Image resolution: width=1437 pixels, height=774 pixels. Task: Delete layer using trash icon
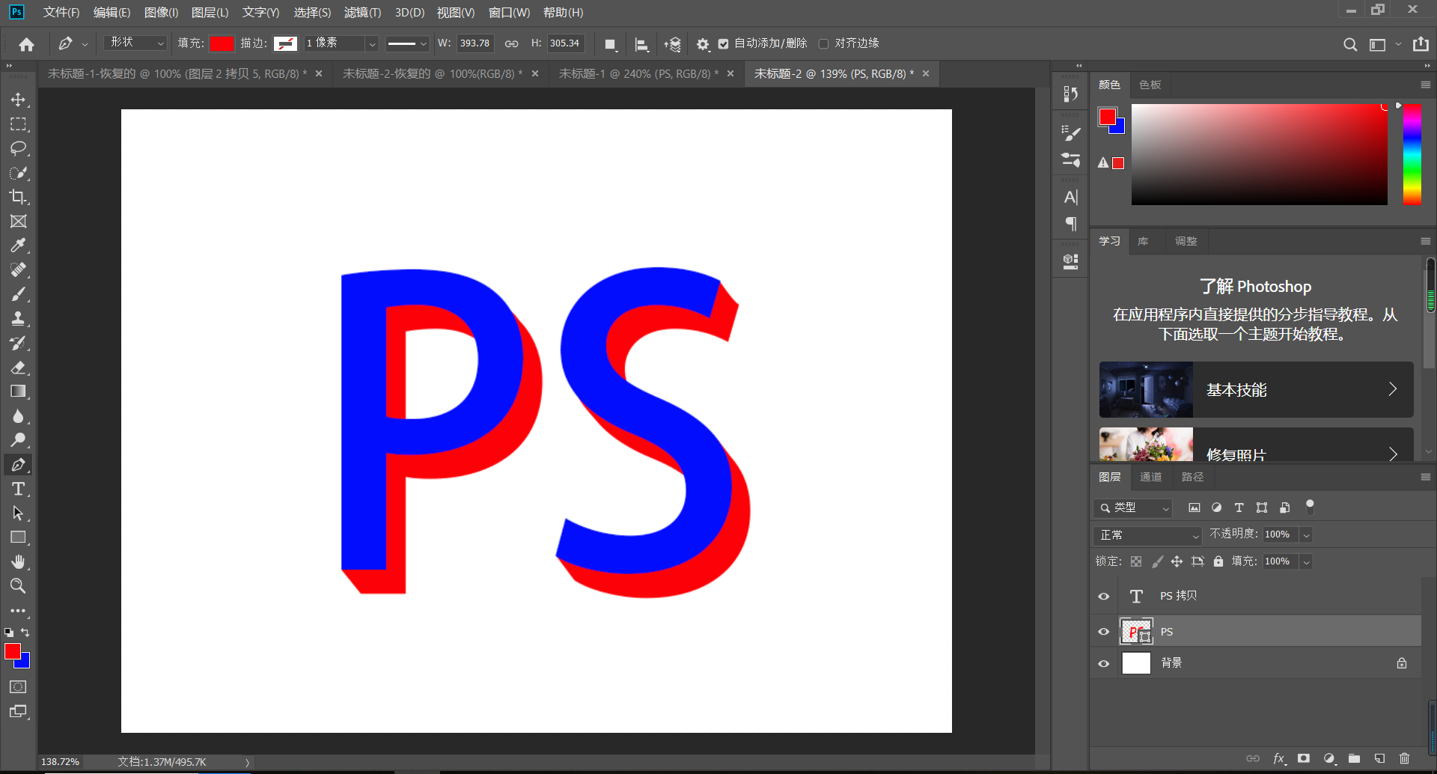(x=1404, y=758)
